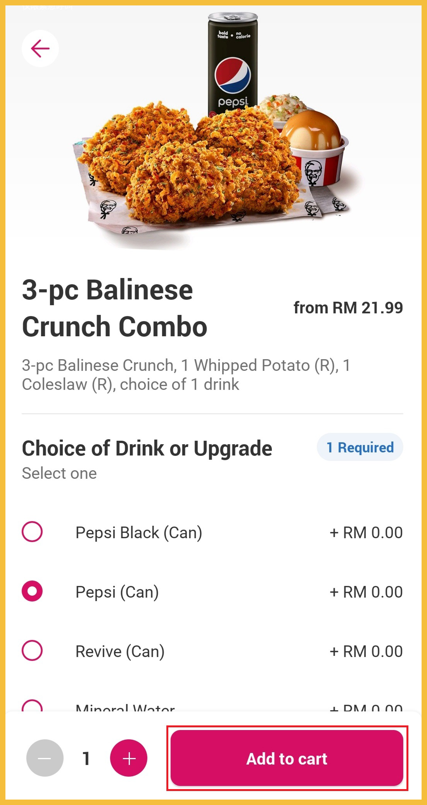Select the Pepsi Black (Can) radio button
This screenshot has height=805, width=427.
point(32,532)
